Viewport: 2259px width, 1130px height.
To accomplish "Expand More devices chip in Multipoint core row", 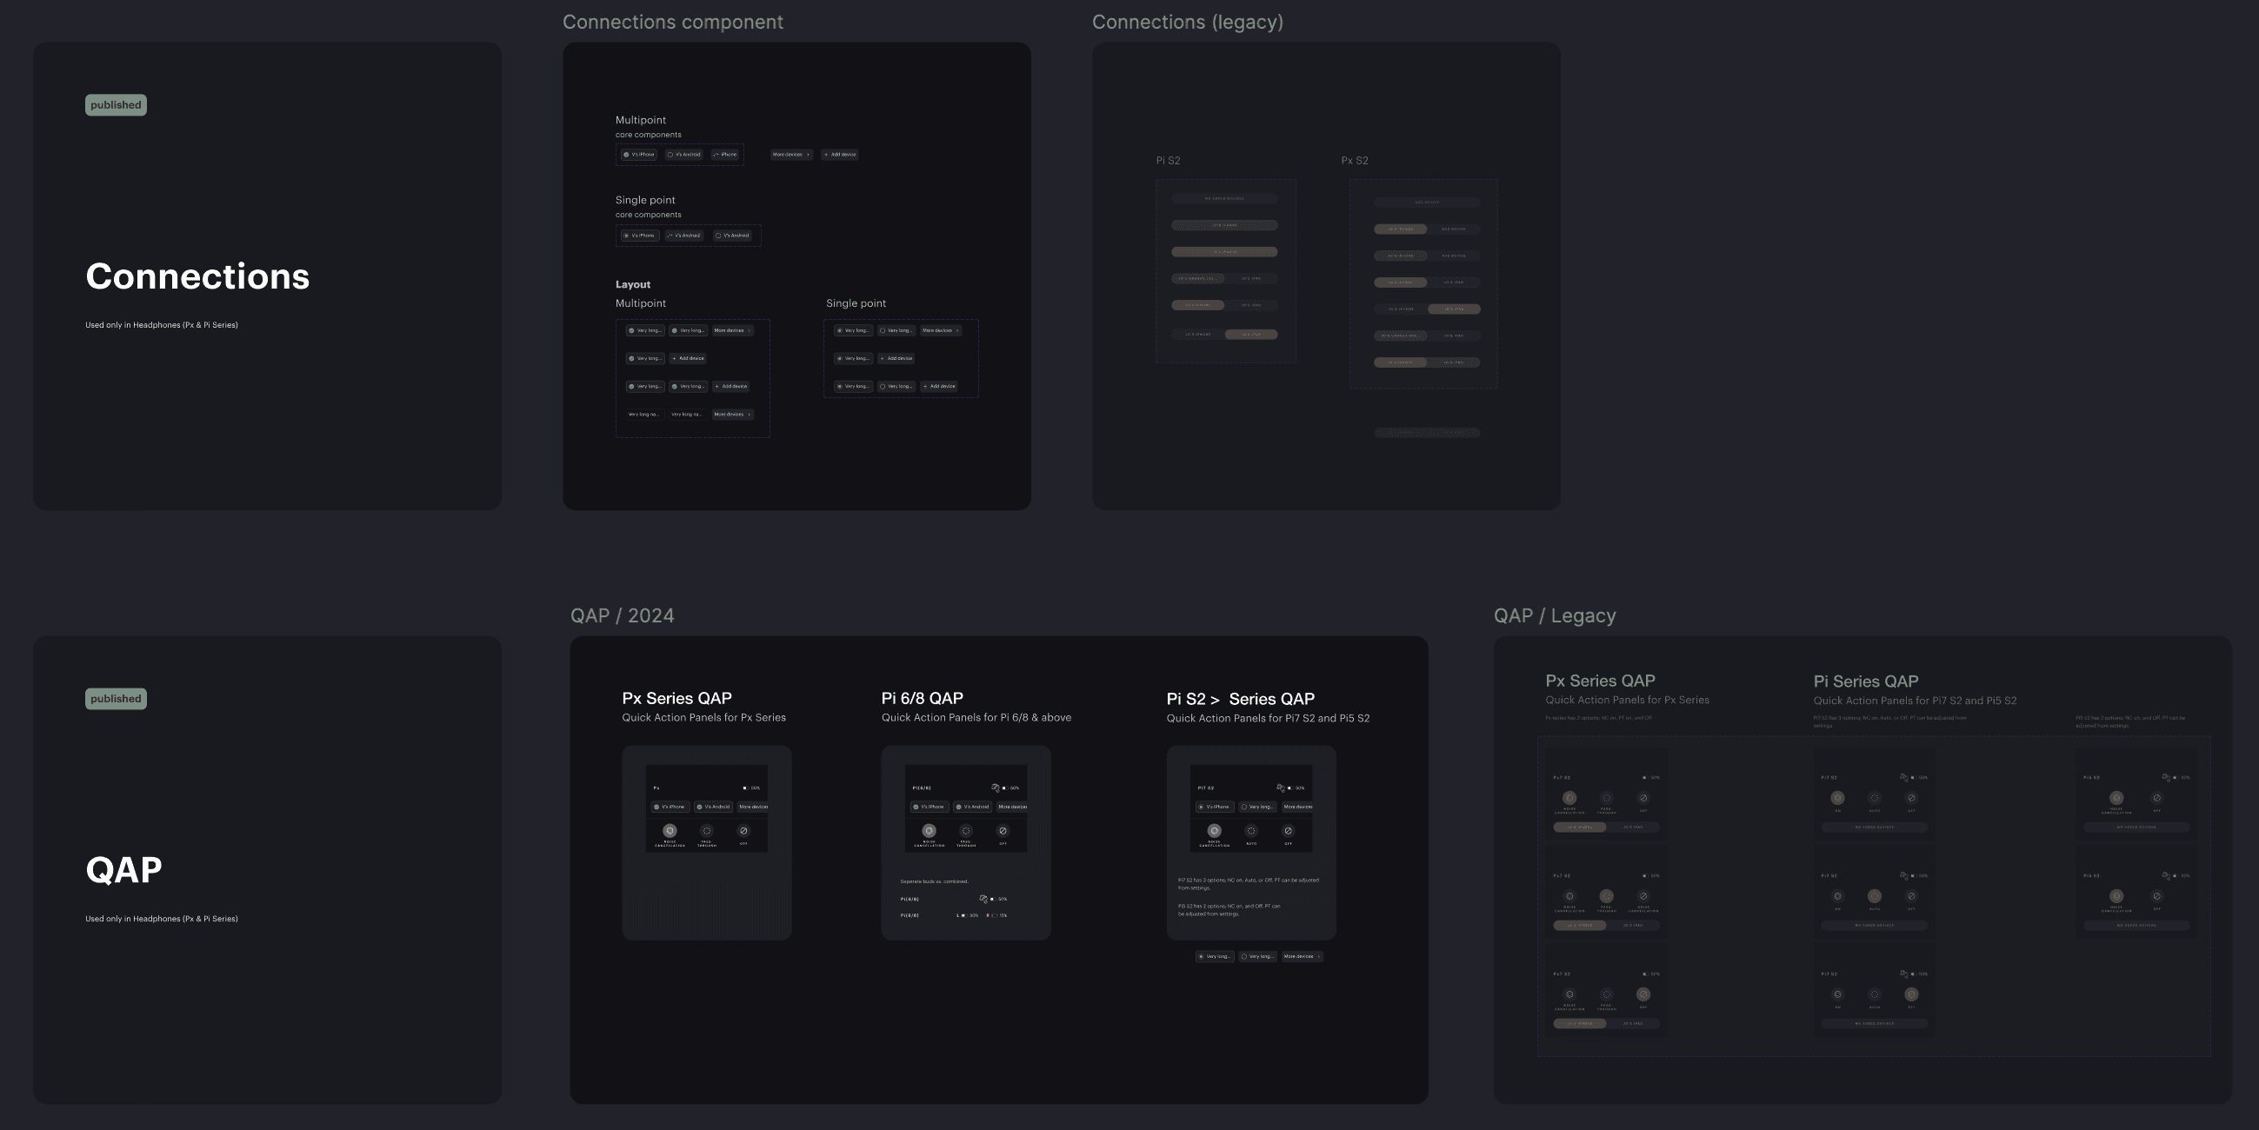I will (x=791, y=155).
